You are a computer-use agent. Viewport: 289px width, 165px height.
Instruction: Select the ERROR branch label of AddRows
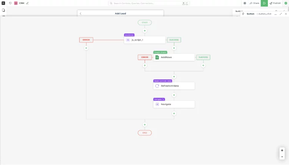tap(144, 58)
